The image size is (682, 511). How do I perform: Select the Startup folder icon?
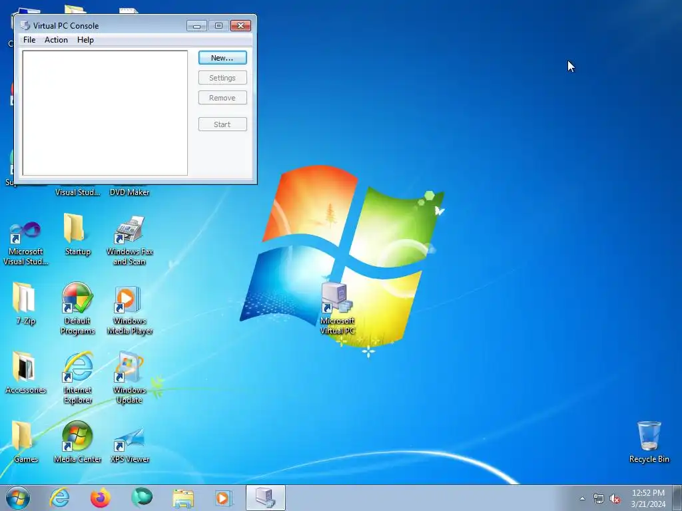[x=77, y=235]
